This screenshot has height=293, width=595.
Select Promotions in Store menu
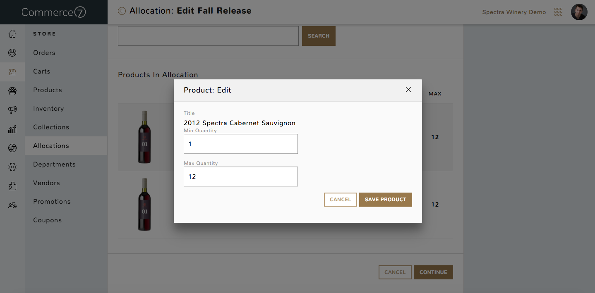[52, 202]
